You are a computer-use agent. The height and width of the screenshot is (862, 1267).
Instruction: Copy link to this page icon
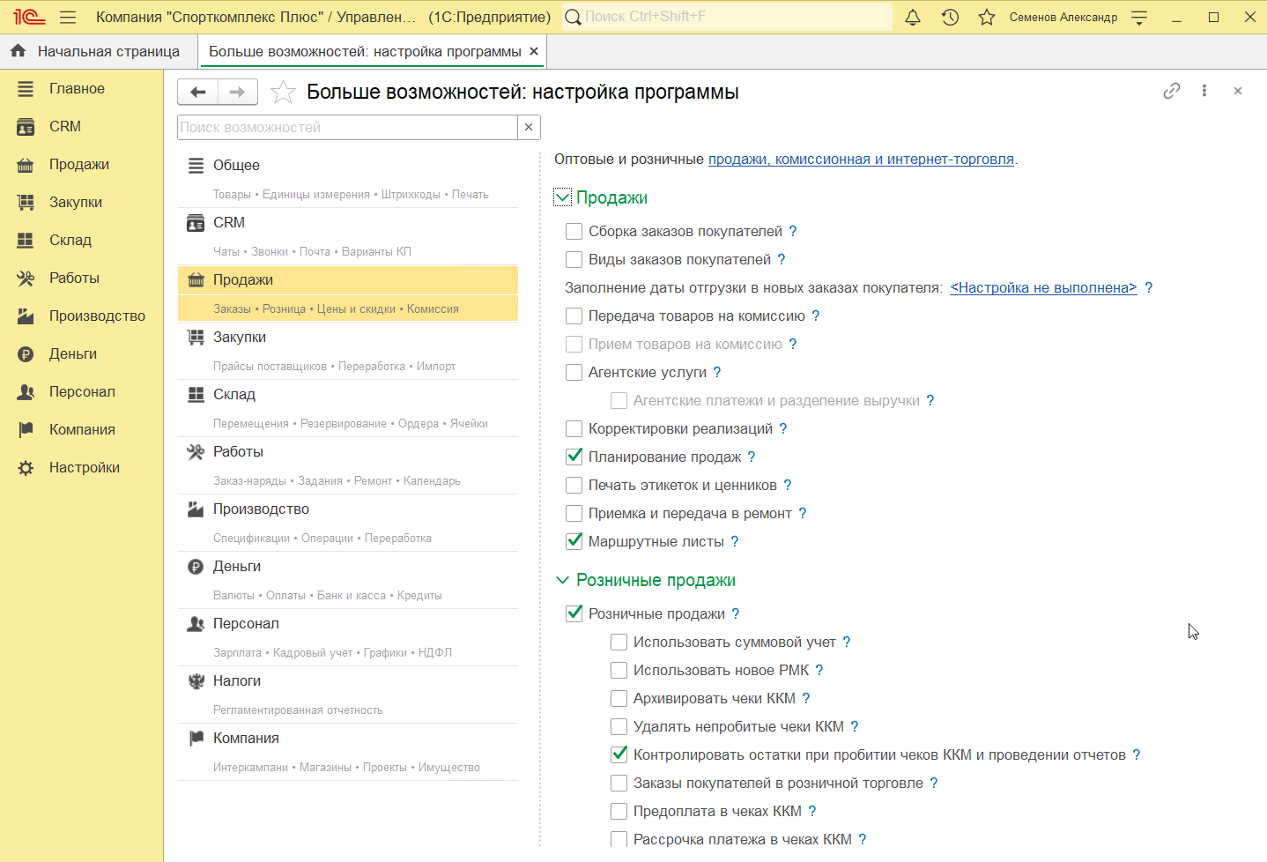pyautogui.click(x=1171, y=91)
